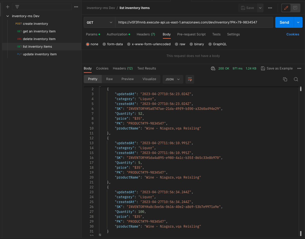Click the Save button
Screen dimensions: 305x239
pyautogui.click(x=247, y=8)
